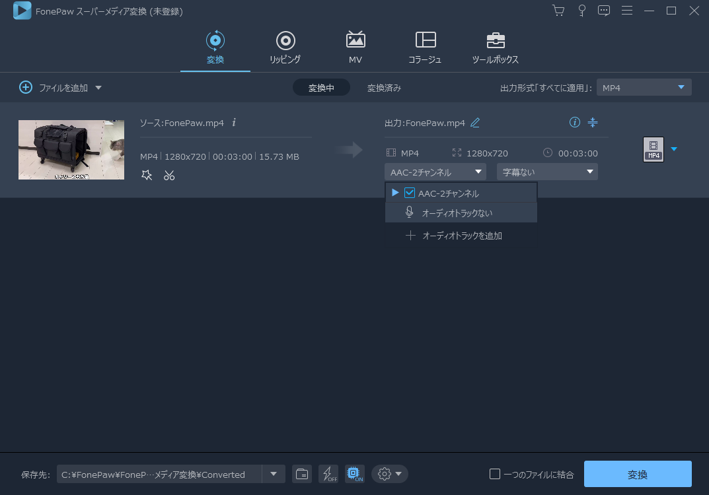Expand arrow beside MP4 profile icon
The height and width of the screenshot is (495, 709).
[674, 149]
